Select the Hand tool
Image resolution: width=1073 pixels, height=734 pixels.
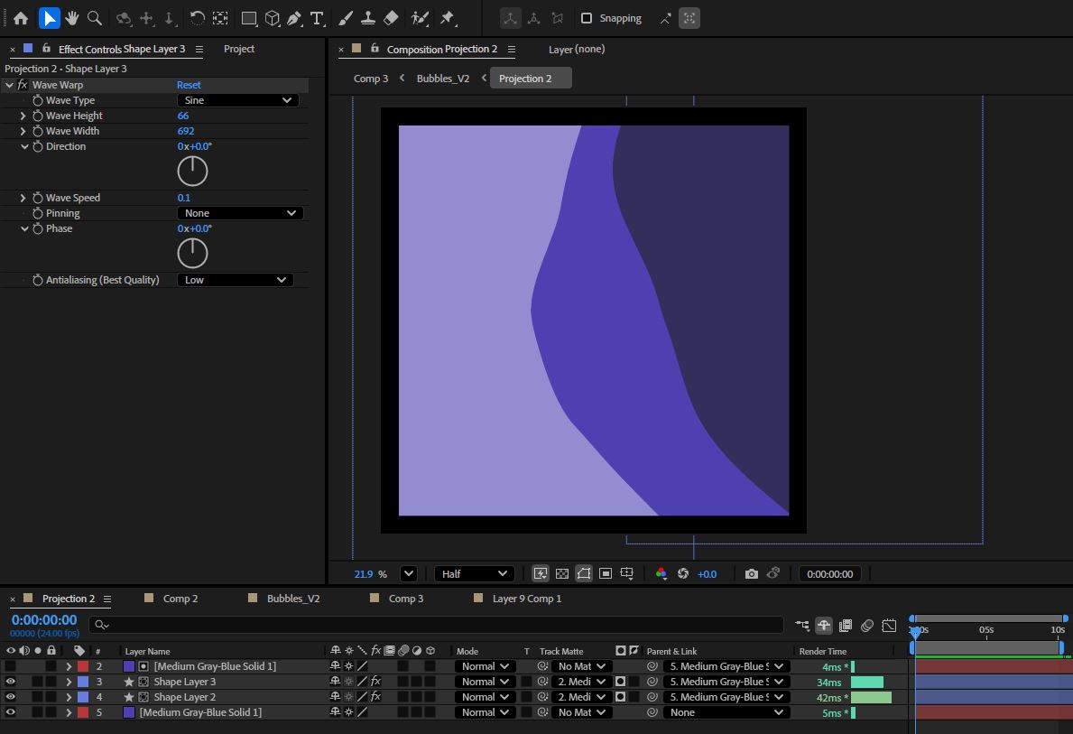pyautogui.click(x=72, y=18)
